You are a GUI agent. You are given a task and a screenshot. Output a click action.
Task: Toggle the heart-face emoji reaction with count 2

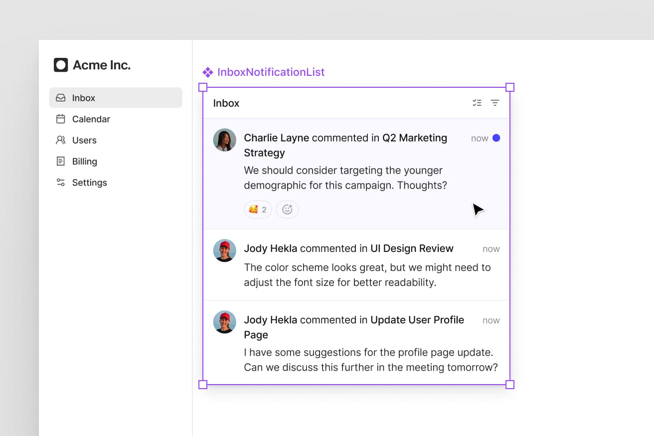(258, 210)
